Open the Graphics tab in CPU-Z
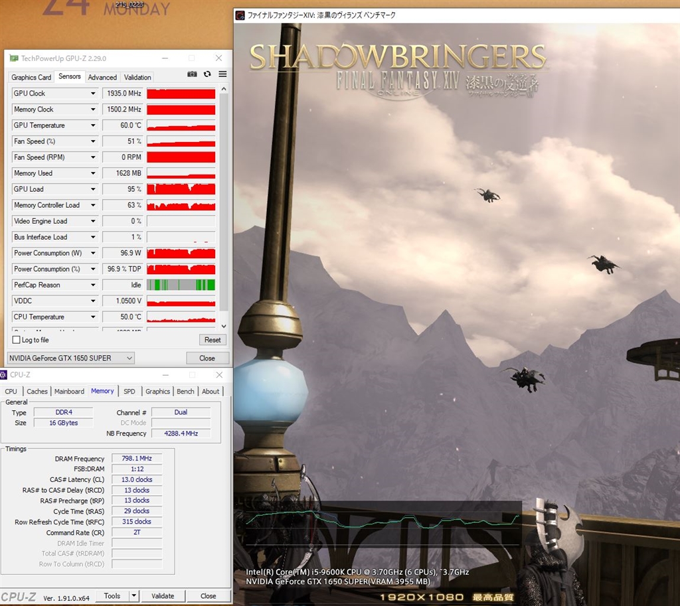This screenshot has width=680, height=606. 157,391
